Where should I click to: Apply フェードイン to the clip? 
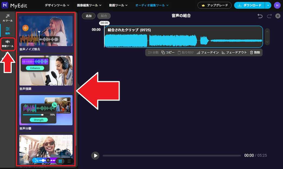[x=208, y=52]
